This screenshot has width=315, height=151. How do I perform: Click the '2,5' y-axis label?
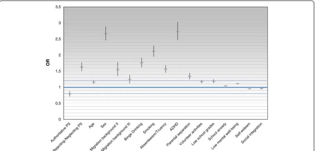point(58,39)
